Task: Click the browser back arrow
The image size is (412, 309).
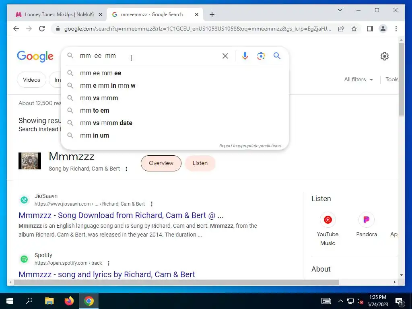Action: point(16,29)
